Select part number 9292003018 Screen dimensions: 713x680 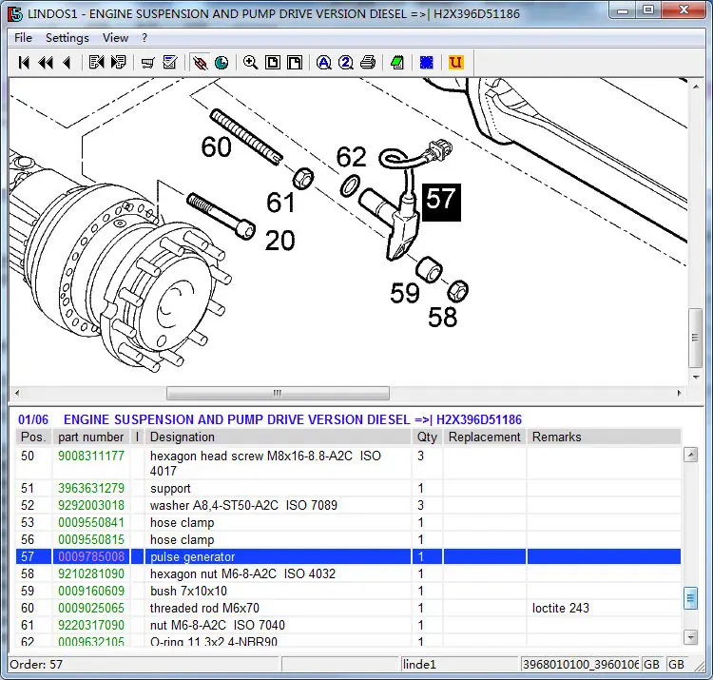tap(91, 505)
